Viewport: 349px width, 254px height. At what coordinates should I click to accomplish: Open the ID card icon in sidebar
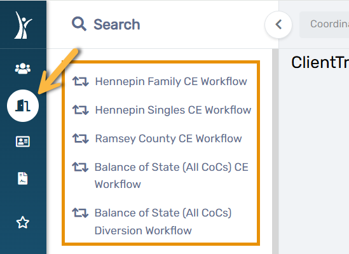click(23, 142)
